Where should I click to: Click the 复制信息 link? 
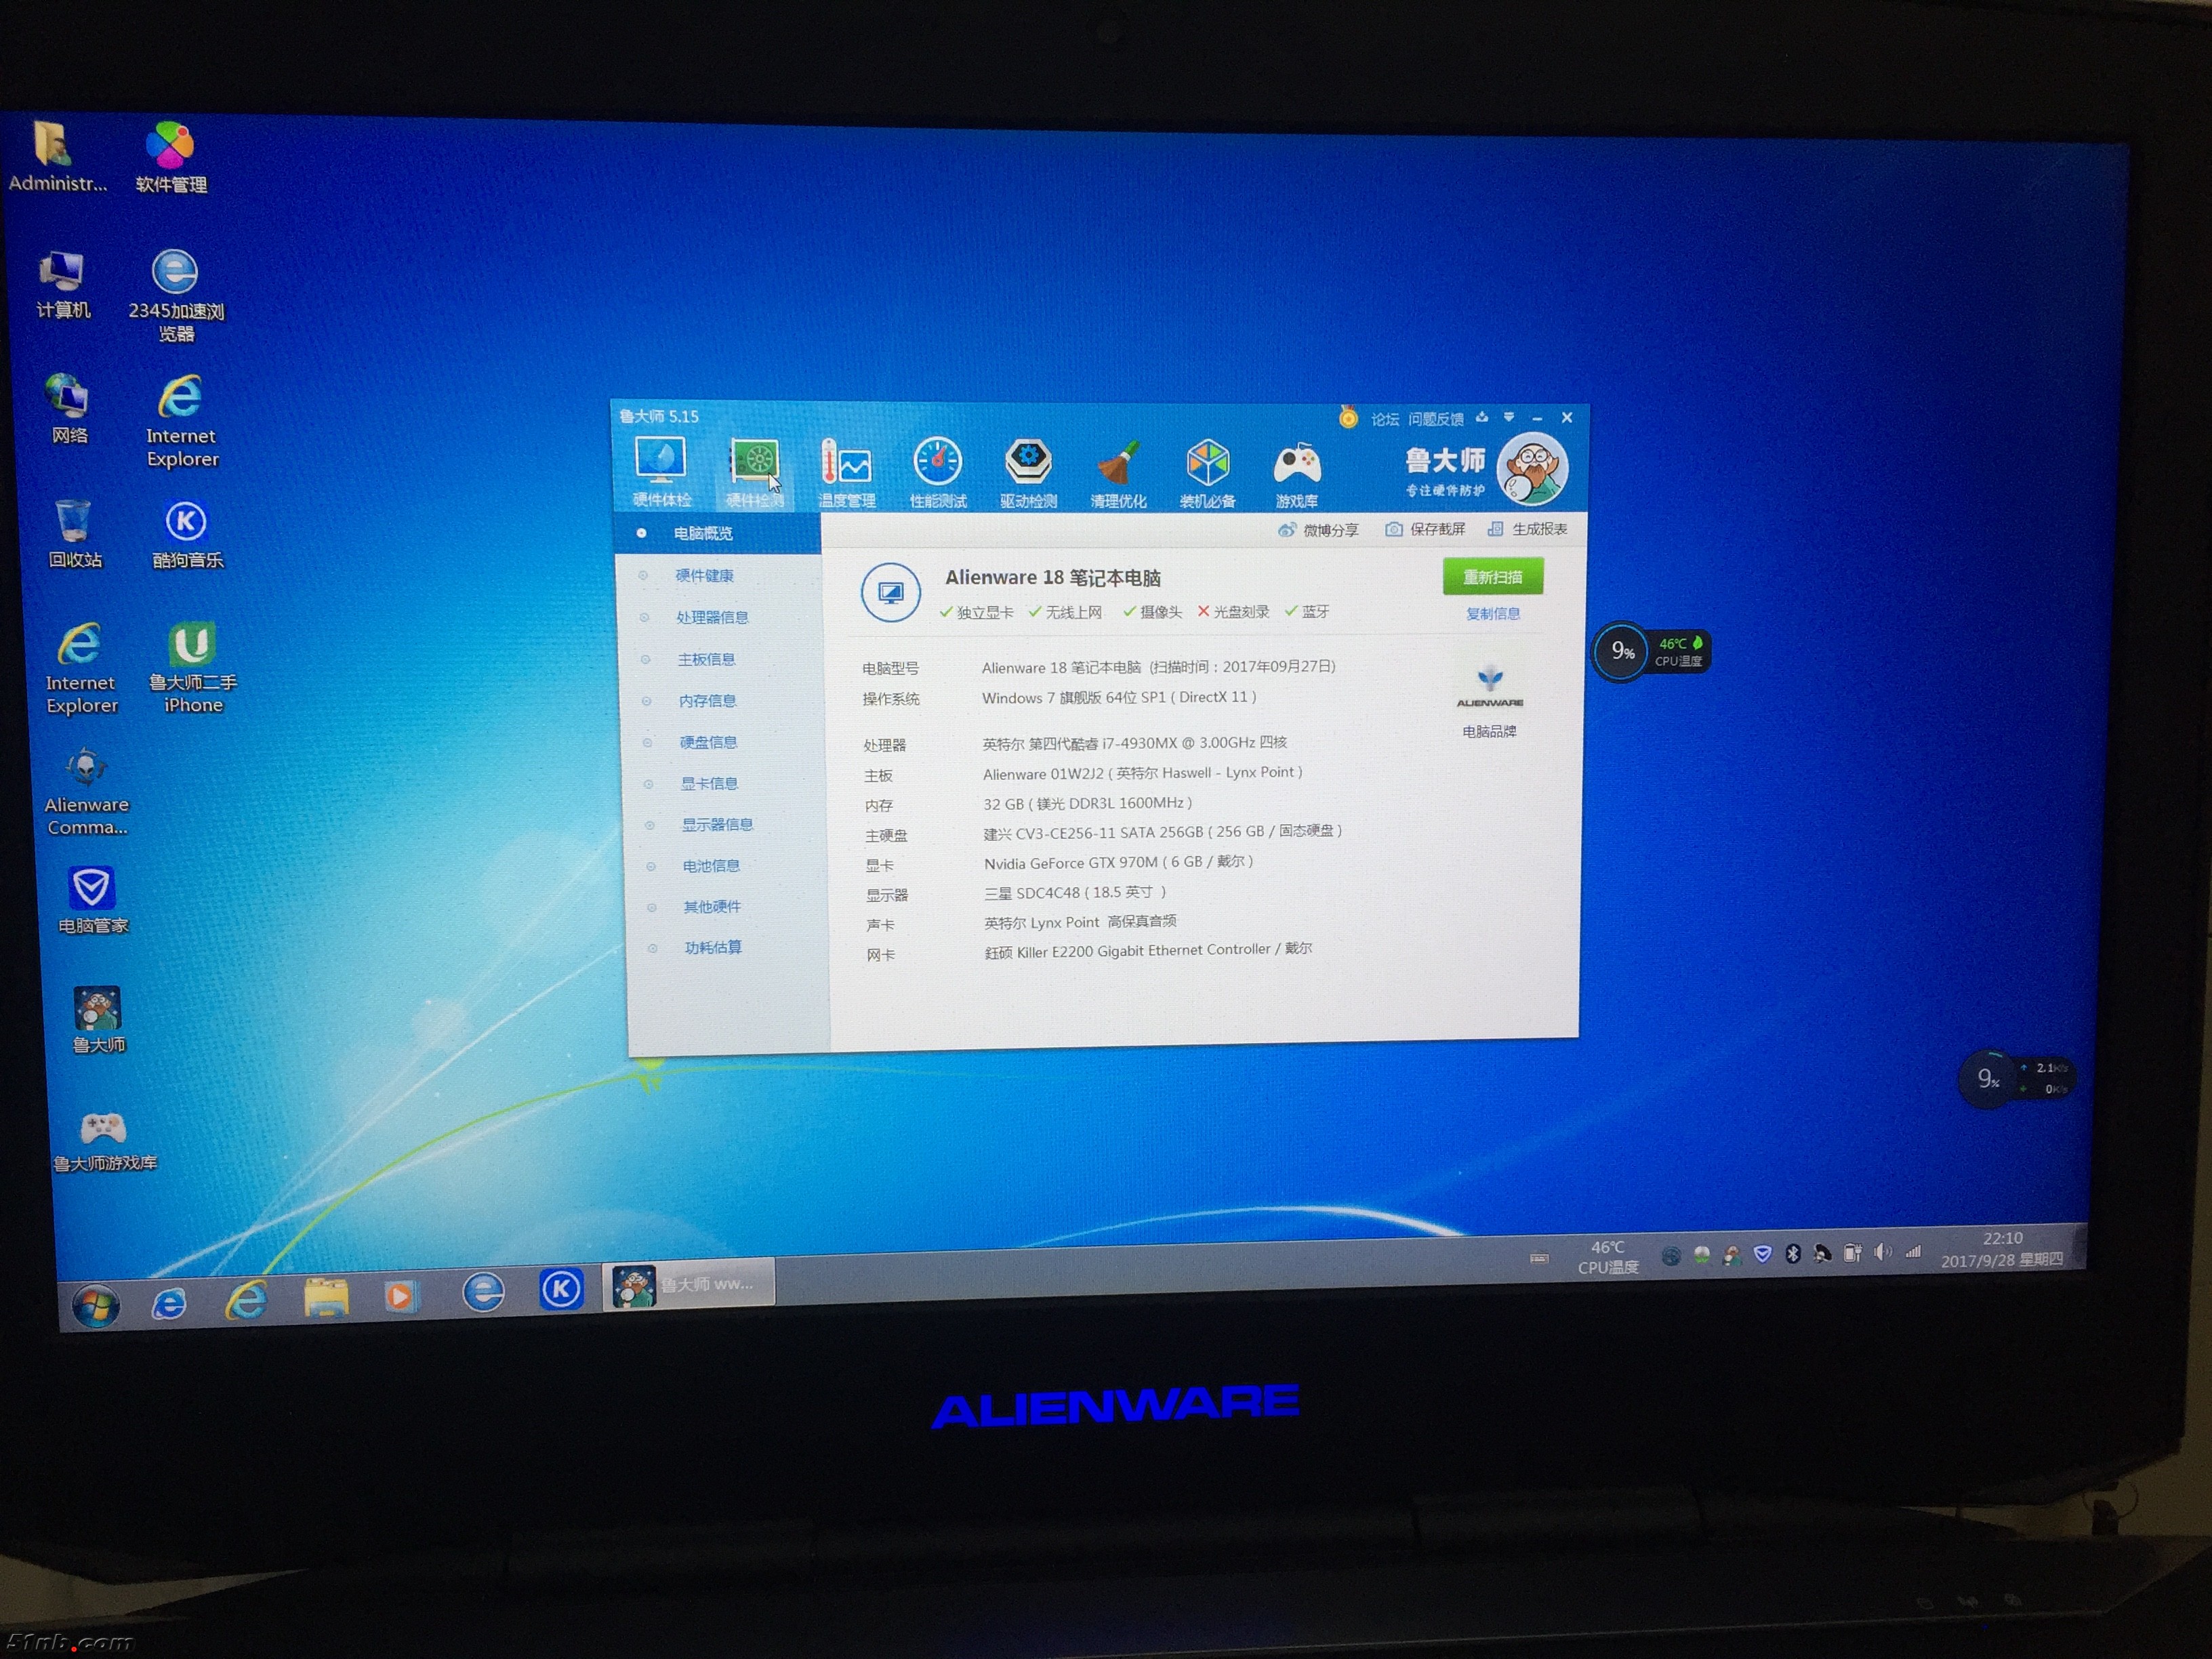pos(1492,613)
